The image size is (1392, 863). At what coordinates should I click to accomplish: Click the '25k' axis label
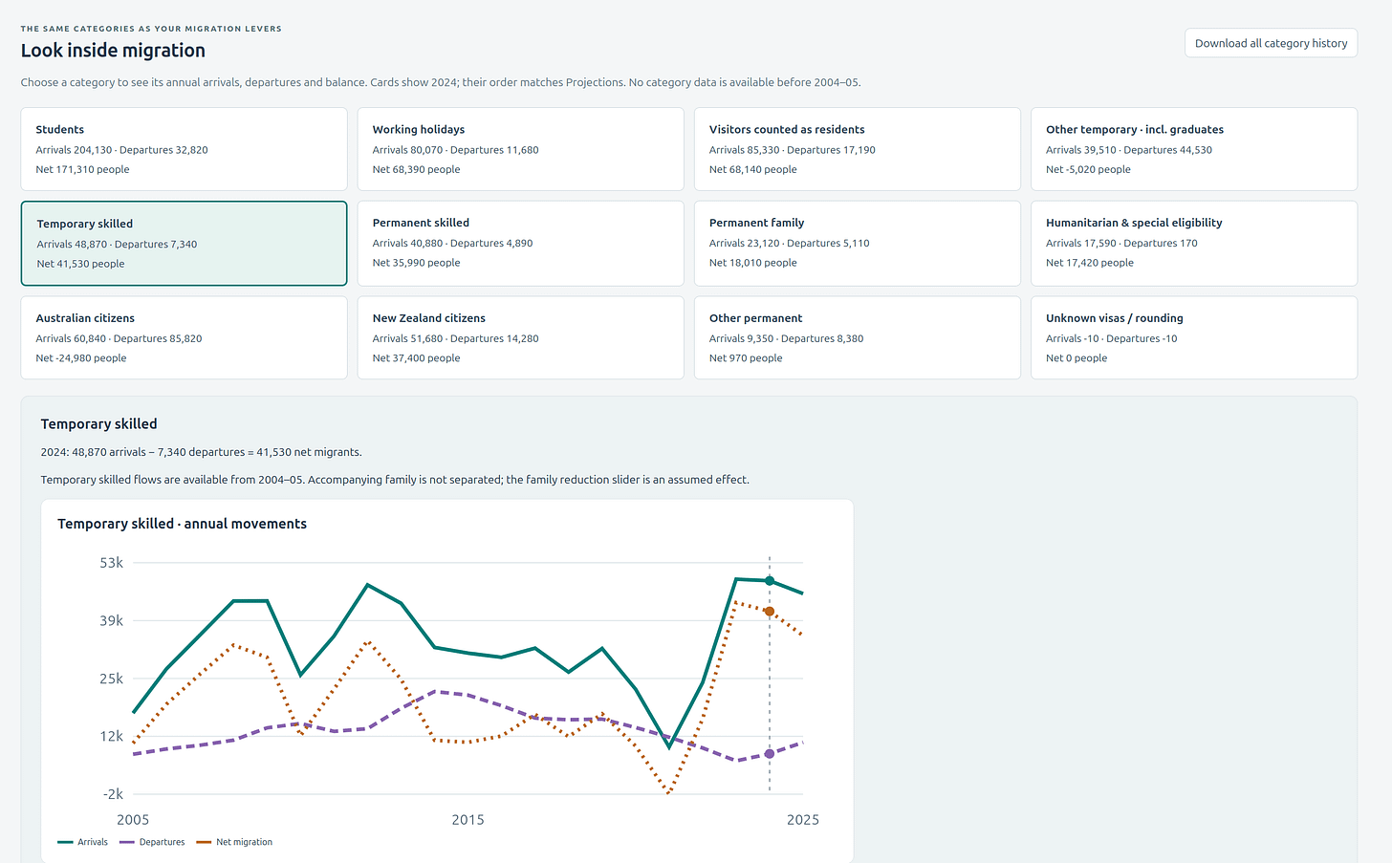(x=112, y=679)
